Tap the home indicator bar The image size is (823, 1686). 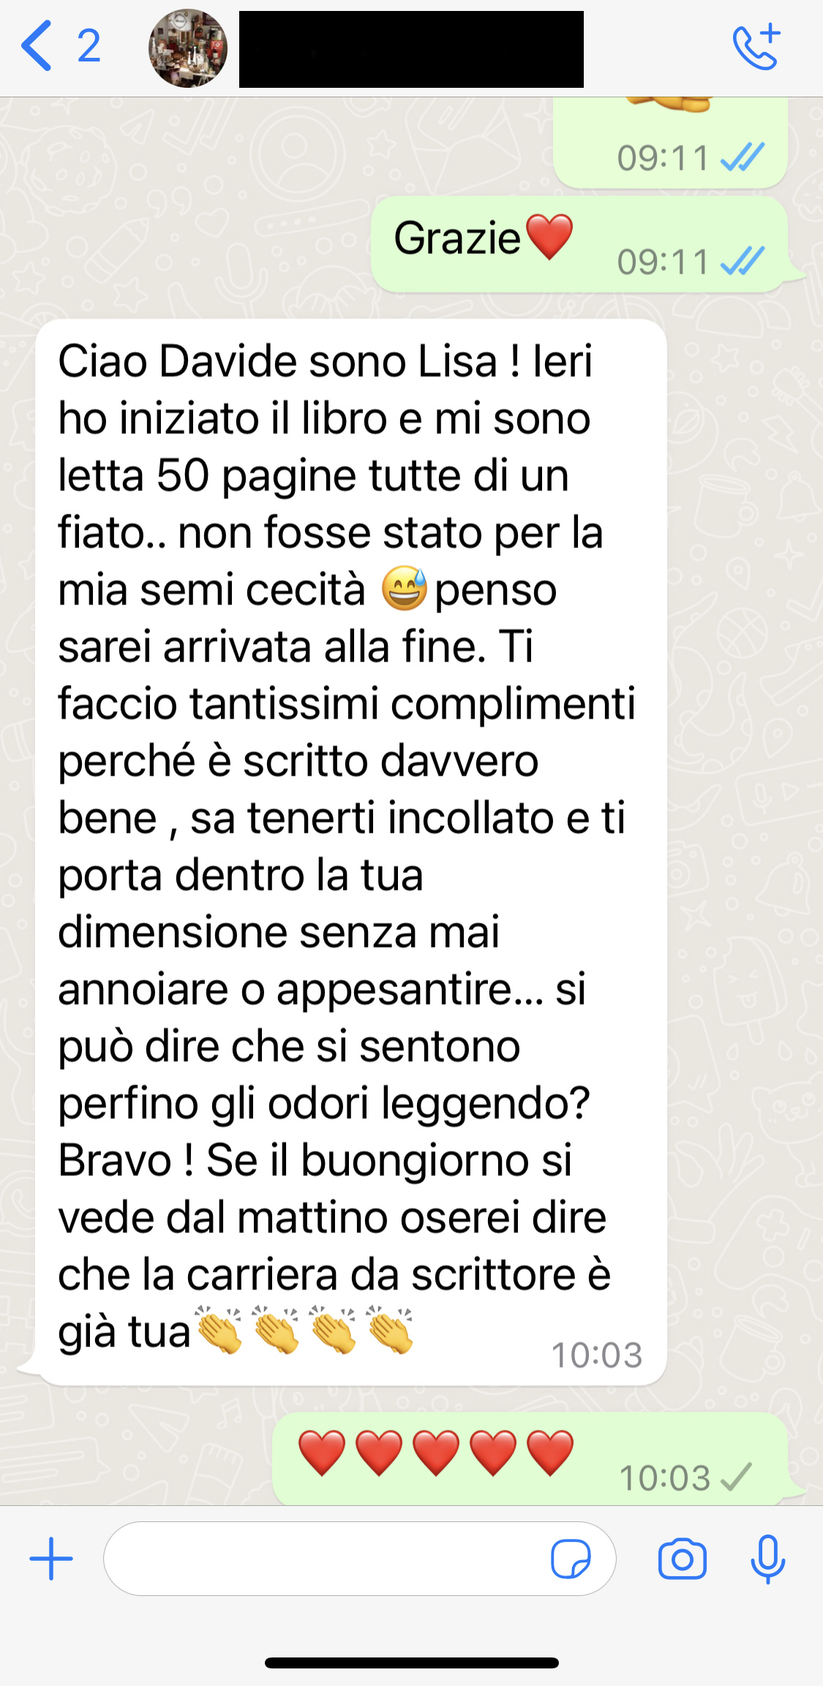click(412, 1663)
